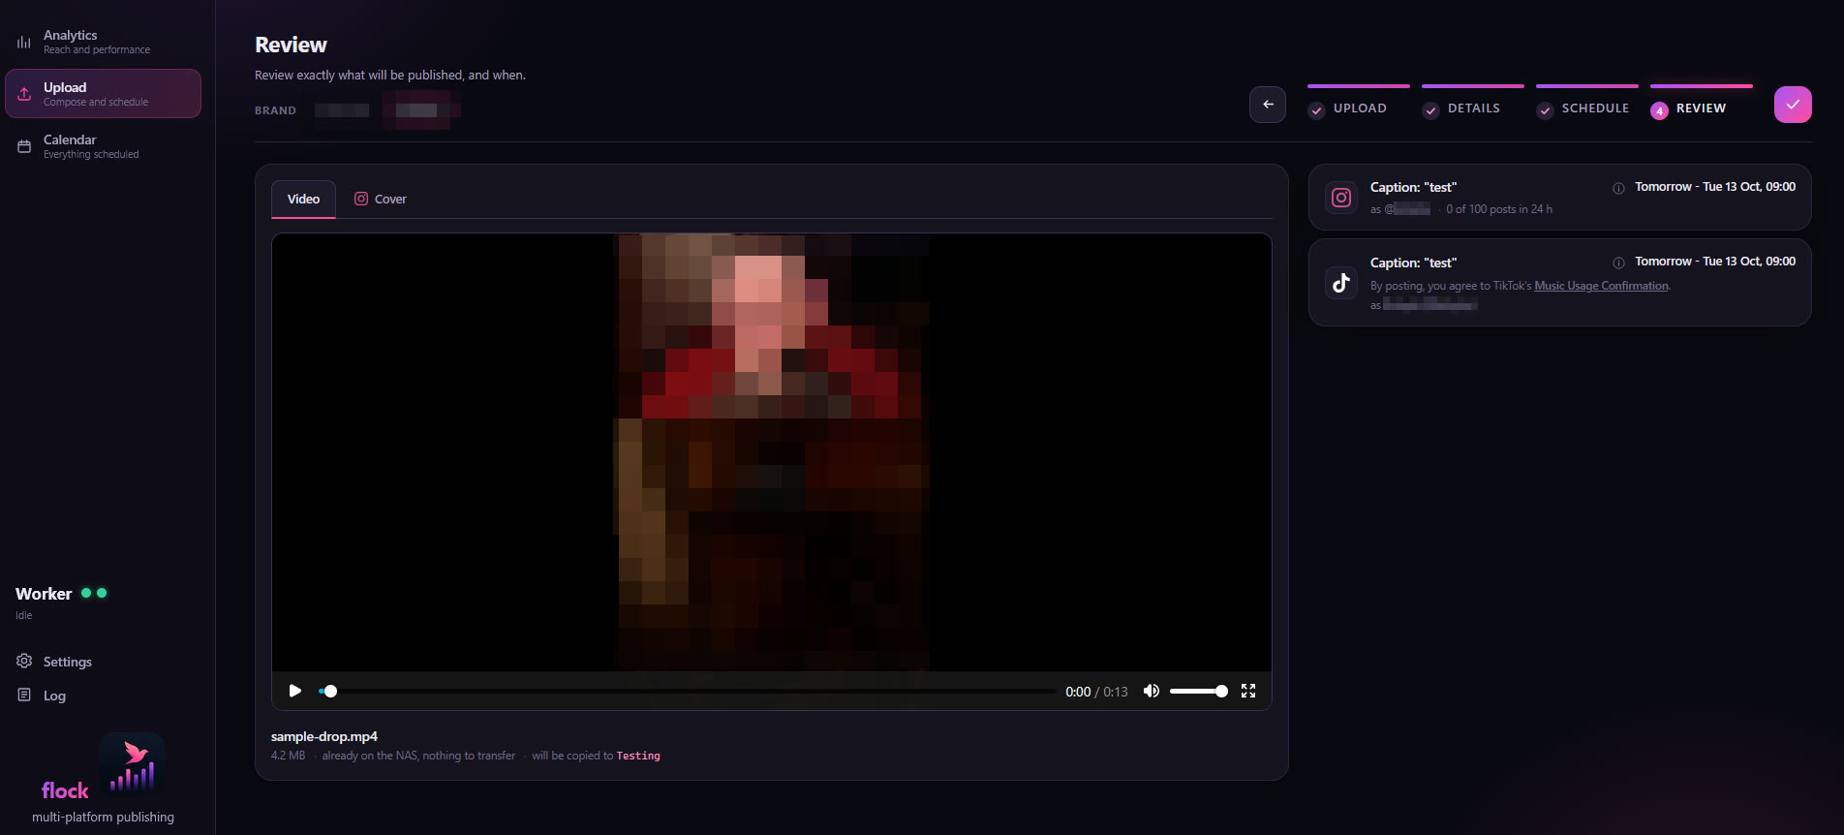Click the 0:00 / 0:13 time display

click(1096, 692)
